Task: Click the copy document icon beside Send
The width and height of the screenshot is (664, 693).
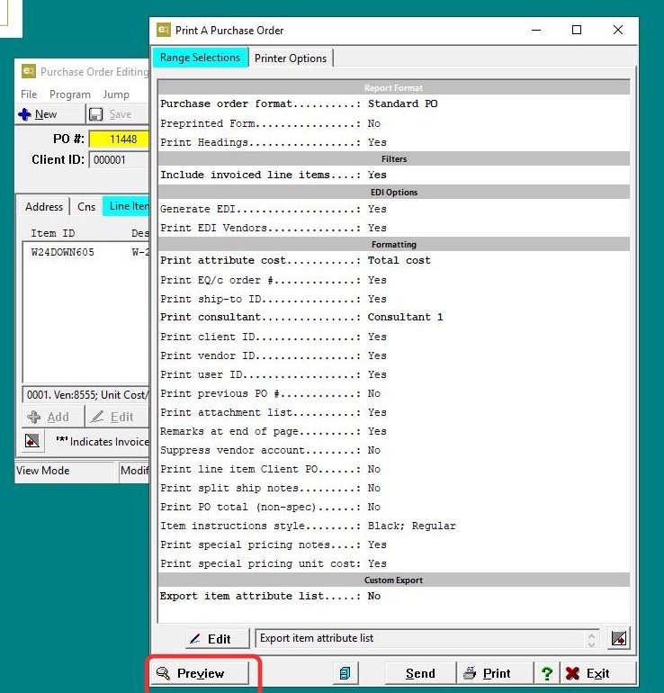Action: tap(345, 673)
